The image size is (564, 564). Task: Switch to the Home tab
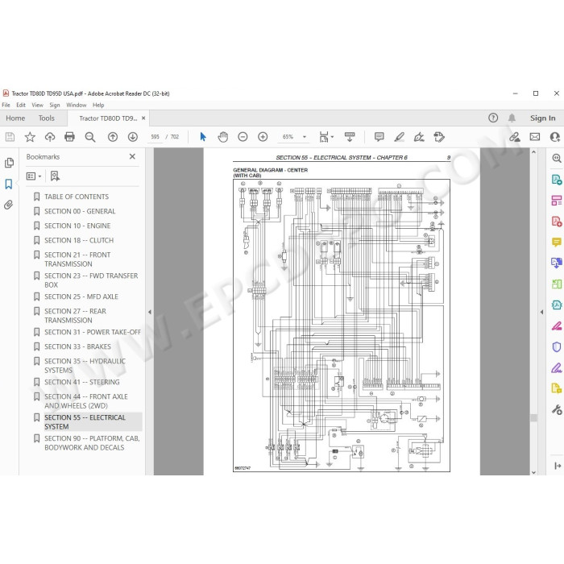[15, 118]
